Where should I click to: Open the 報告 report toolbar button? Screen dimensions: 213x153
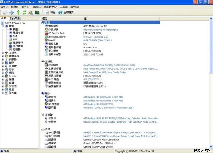pyautogui.click(x=50, y=13)
